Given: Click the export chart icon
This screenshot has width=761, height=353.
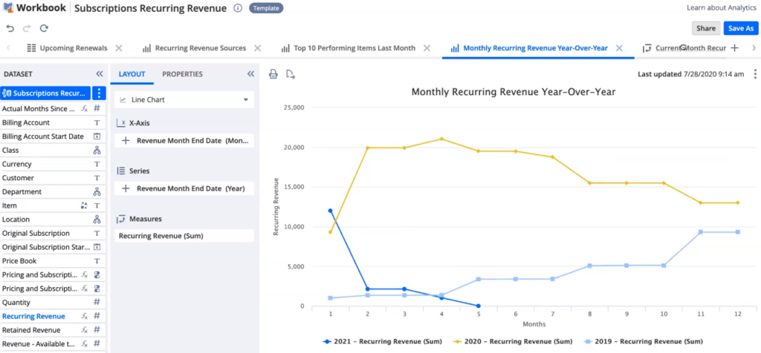Looking at the screenshot, I should pyautogui.click(x=291, y=74).
